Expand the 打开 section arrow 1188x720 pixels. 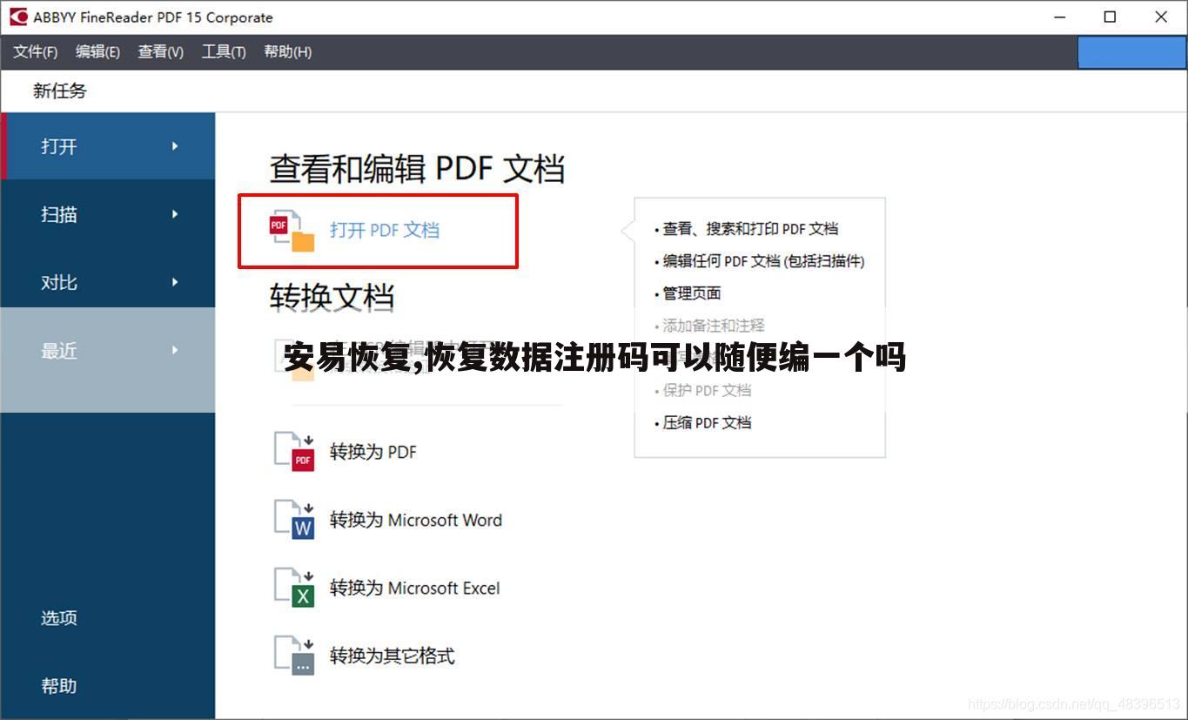175,146
